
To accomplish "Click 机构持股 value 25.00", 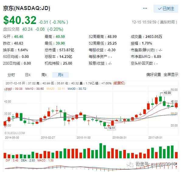I will [x=68, y=63].
